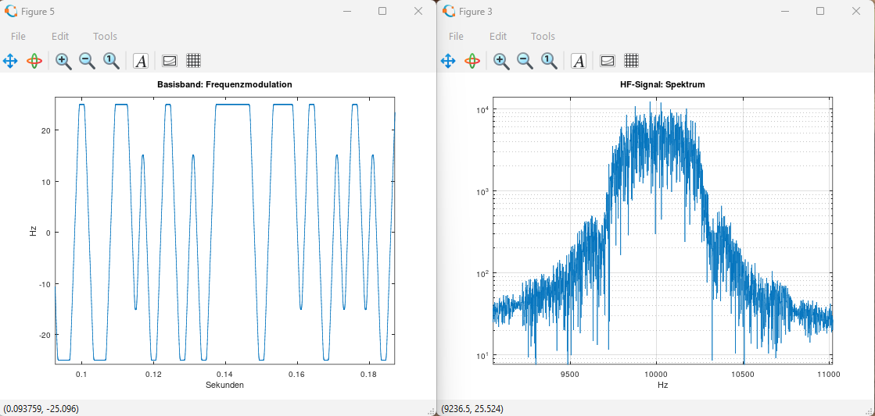Select the Pan tool in Figure 5
This screenshot has height=416, width=875.
coord(11,61)
